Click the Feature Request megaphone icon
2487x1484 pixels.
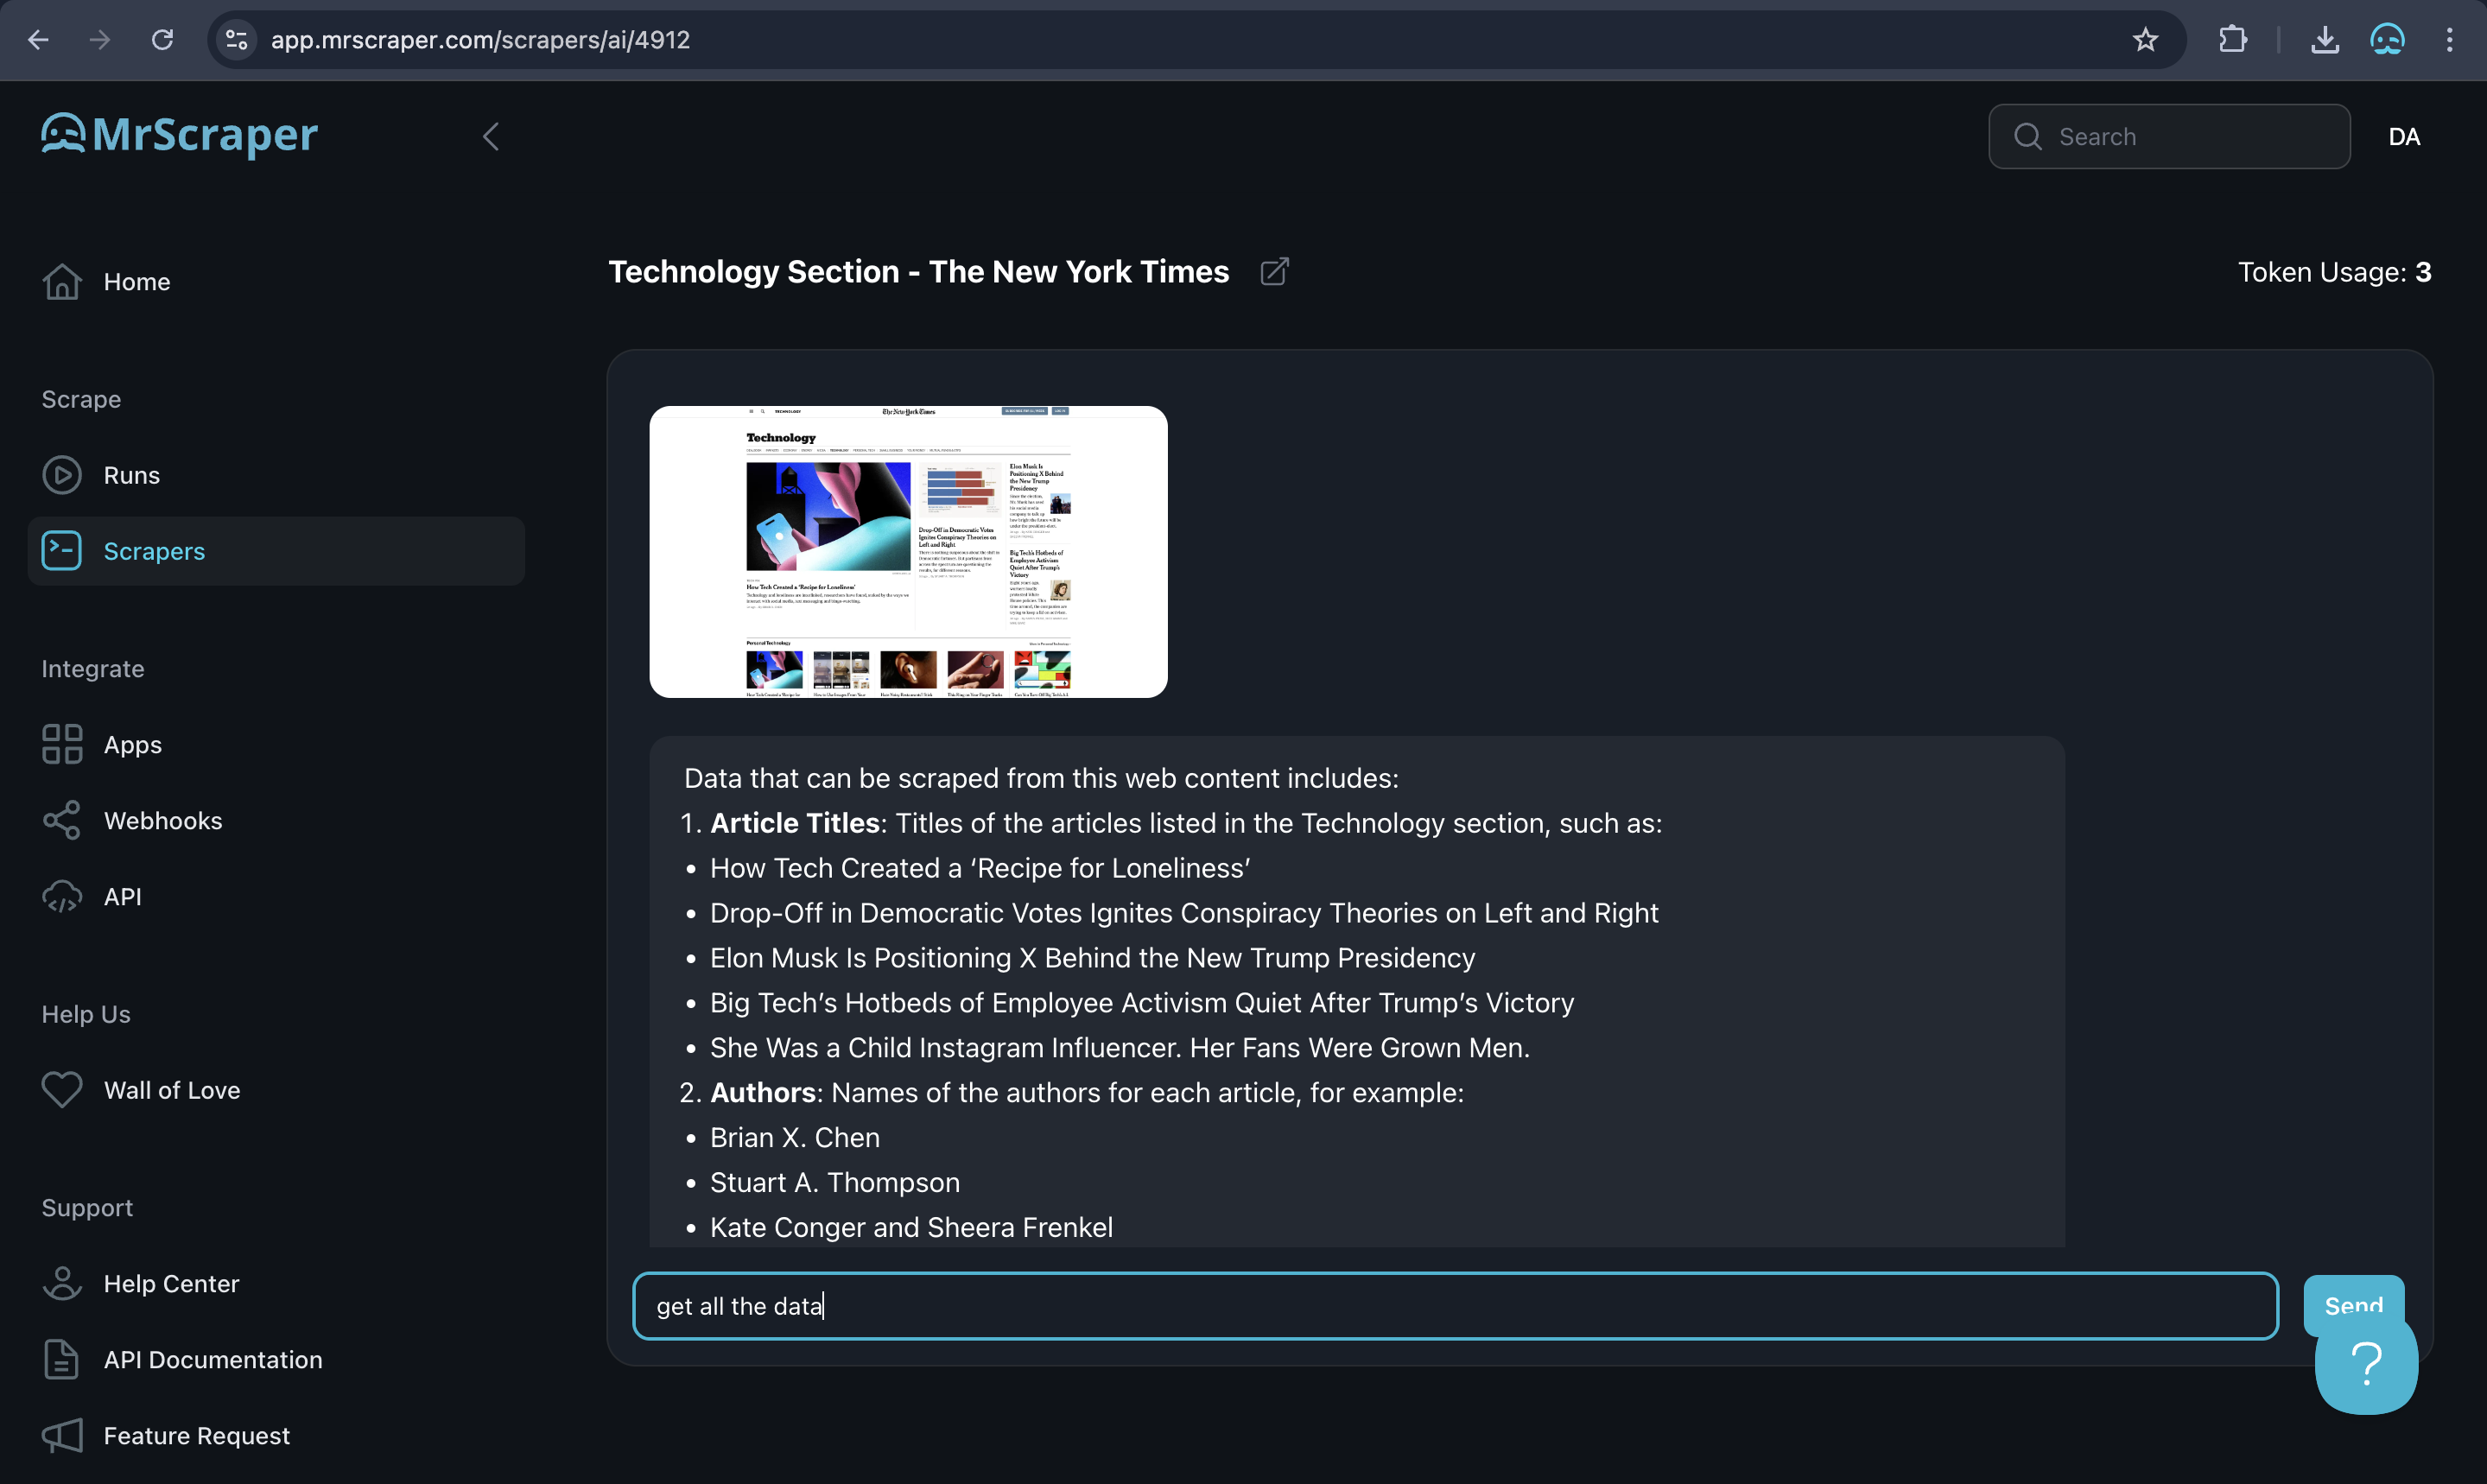tap(62, 1436)
